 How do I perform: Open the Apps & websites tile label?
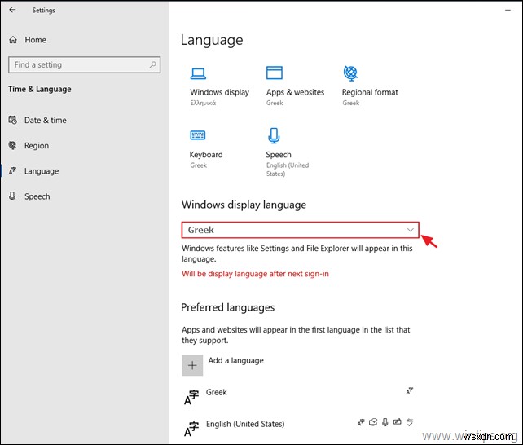point(295,92)
